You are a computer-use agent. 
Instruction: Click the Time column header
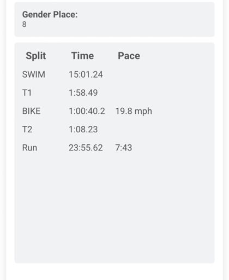83,56
